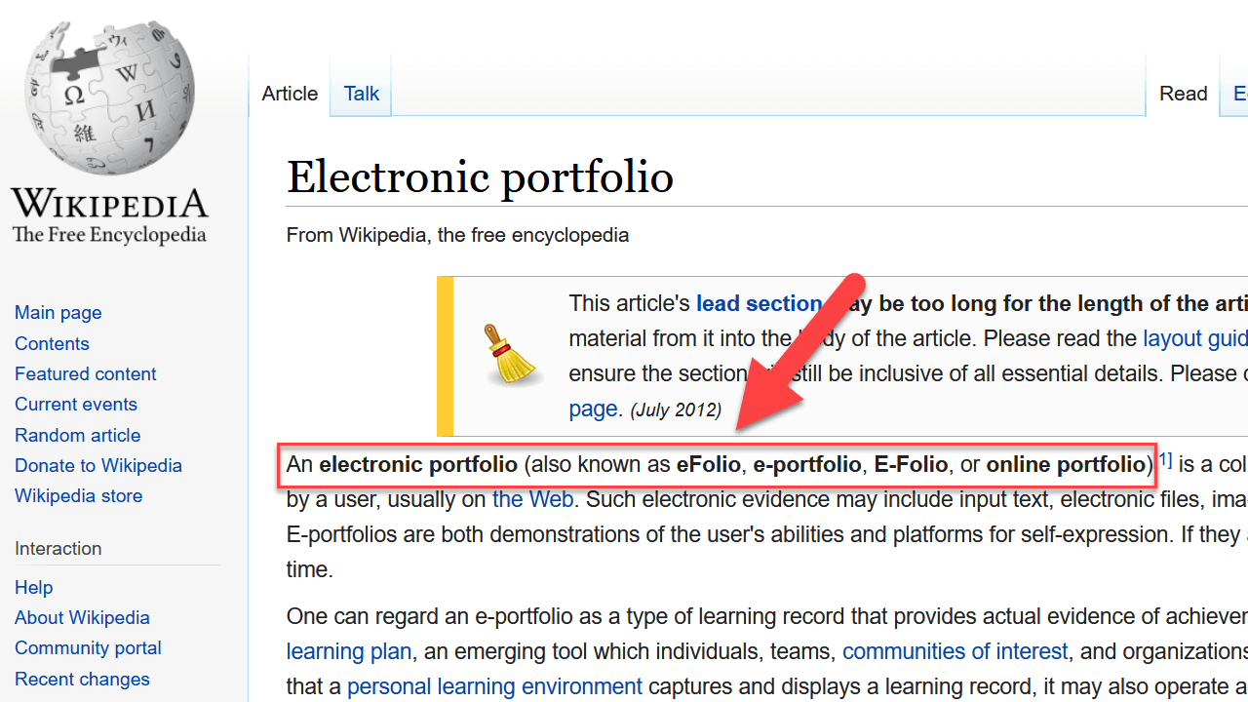Visit the Current events page
The width and height of the screenshot is (1248, 702).
click(76, 404)
